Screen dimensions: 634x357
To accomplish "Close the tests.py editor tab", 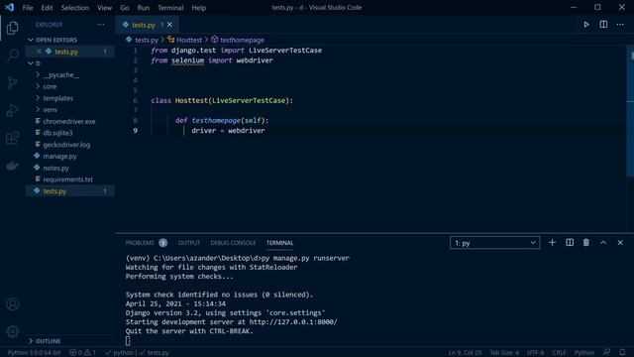I will coord(169,25).
